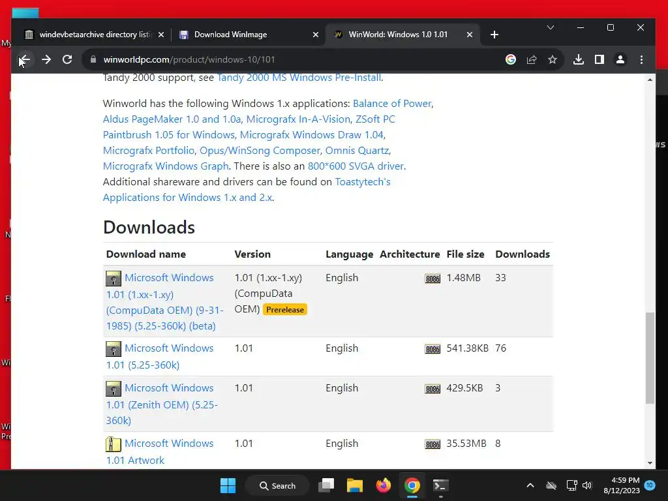Close the Download WinImage tab
The height and width of the screenshot is (501, 668).
click(315, 35)
